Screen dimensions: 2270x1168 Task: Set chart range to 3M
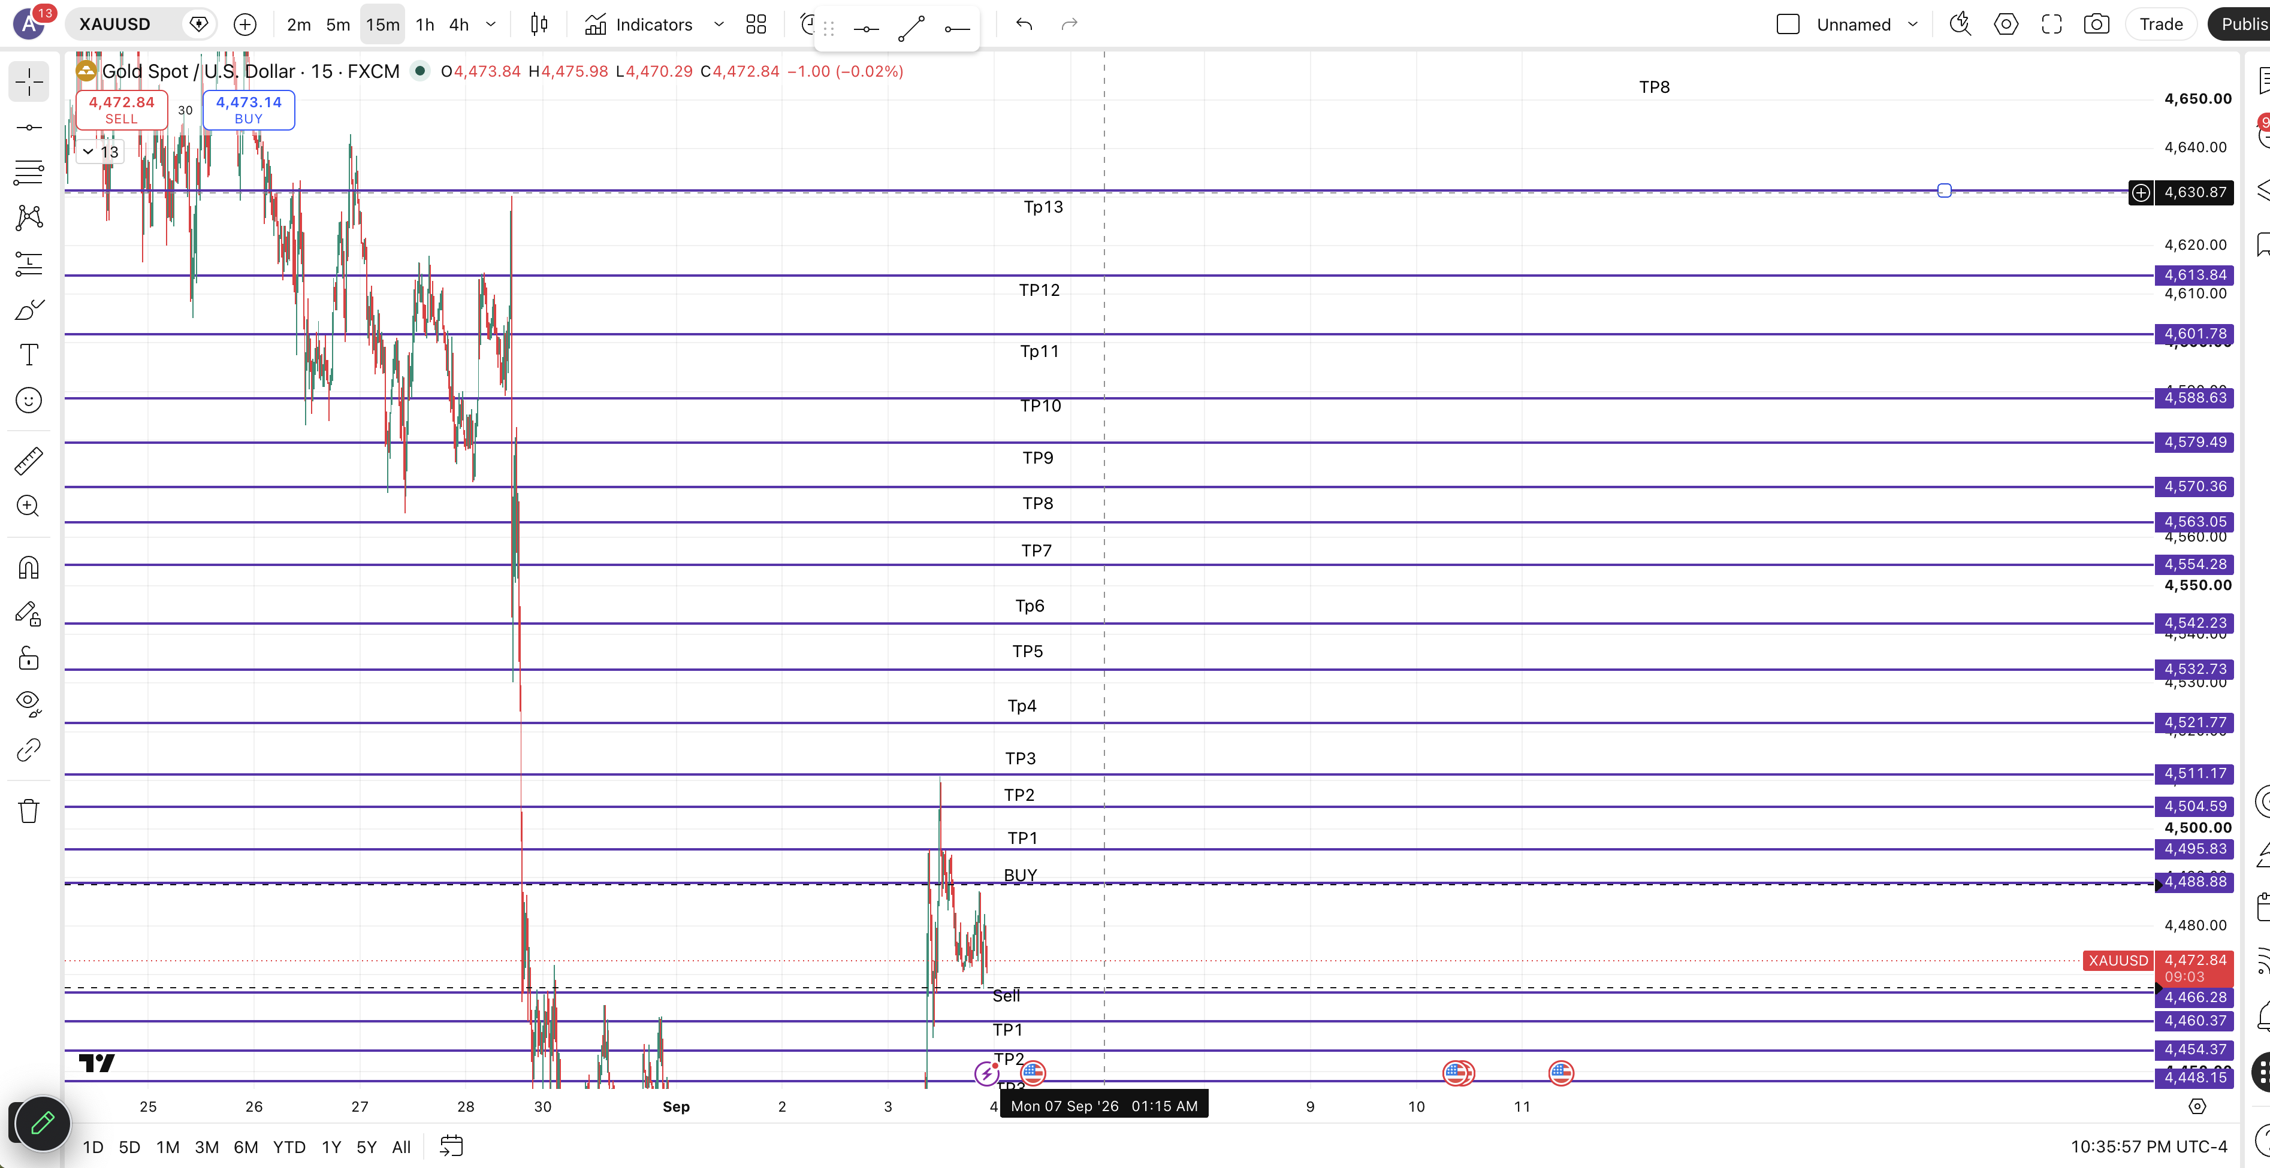(207, 1147)
